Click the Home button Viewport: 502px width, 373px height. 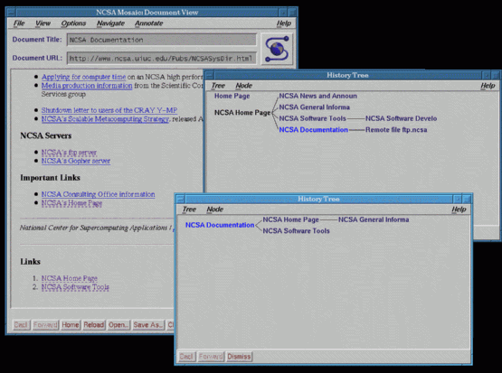pyautogui.click(x=71, y=325)
